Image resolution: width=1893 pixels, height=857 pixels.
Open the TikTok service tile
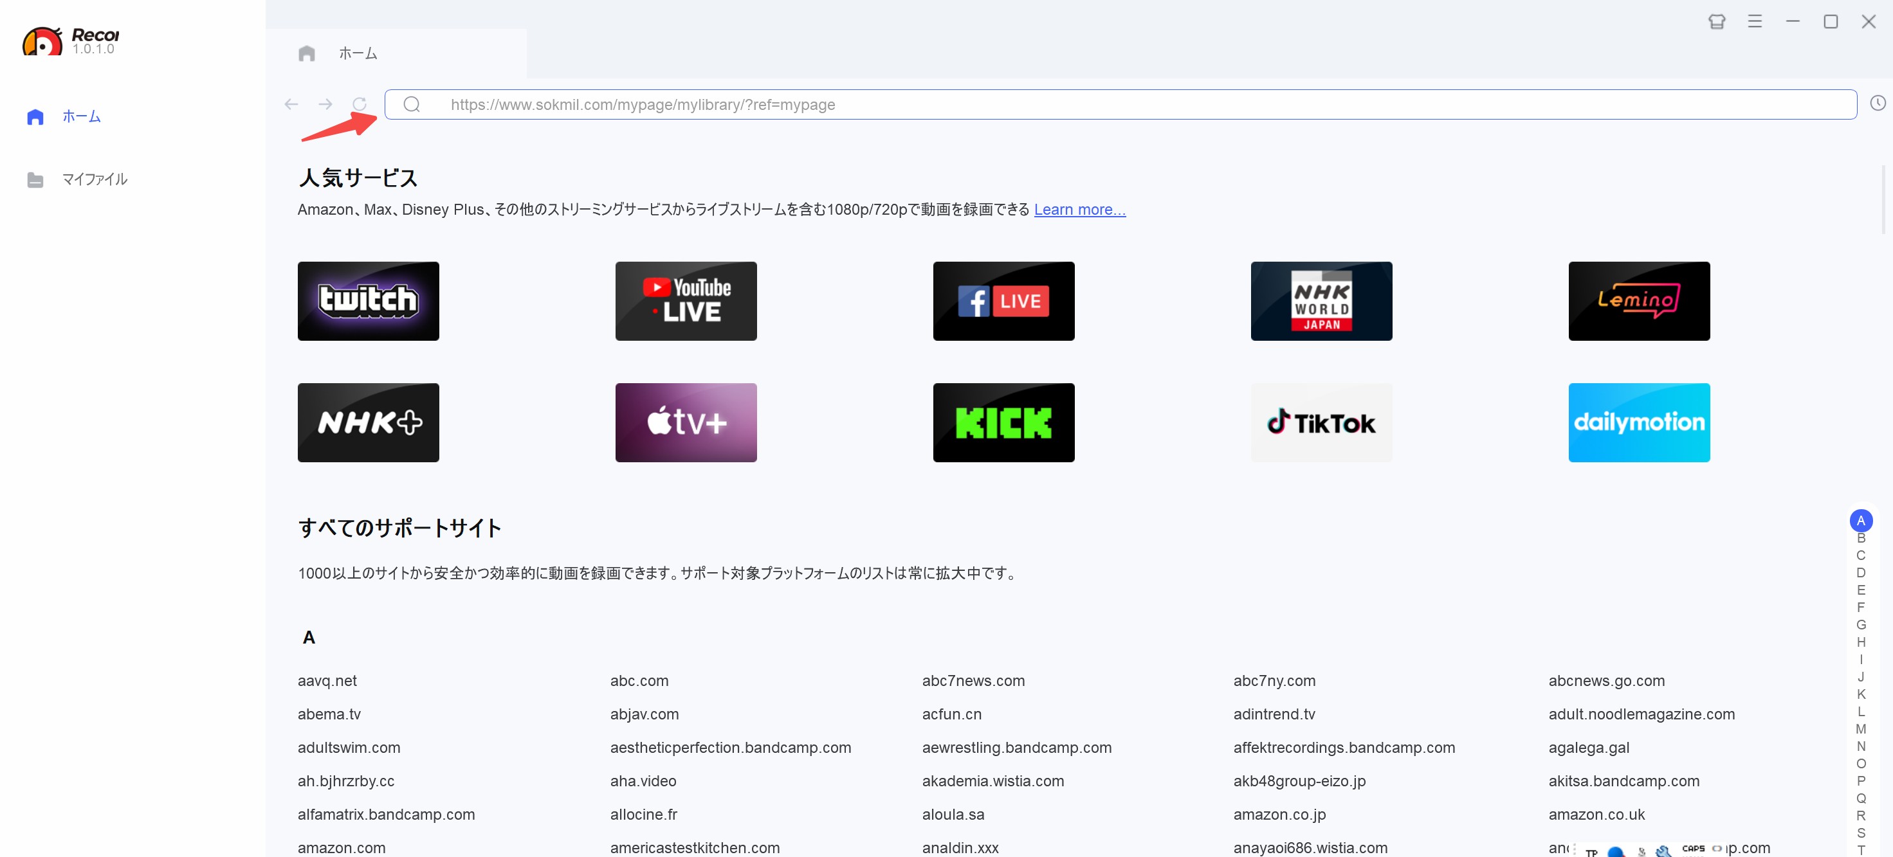(x=1321, y=422)
